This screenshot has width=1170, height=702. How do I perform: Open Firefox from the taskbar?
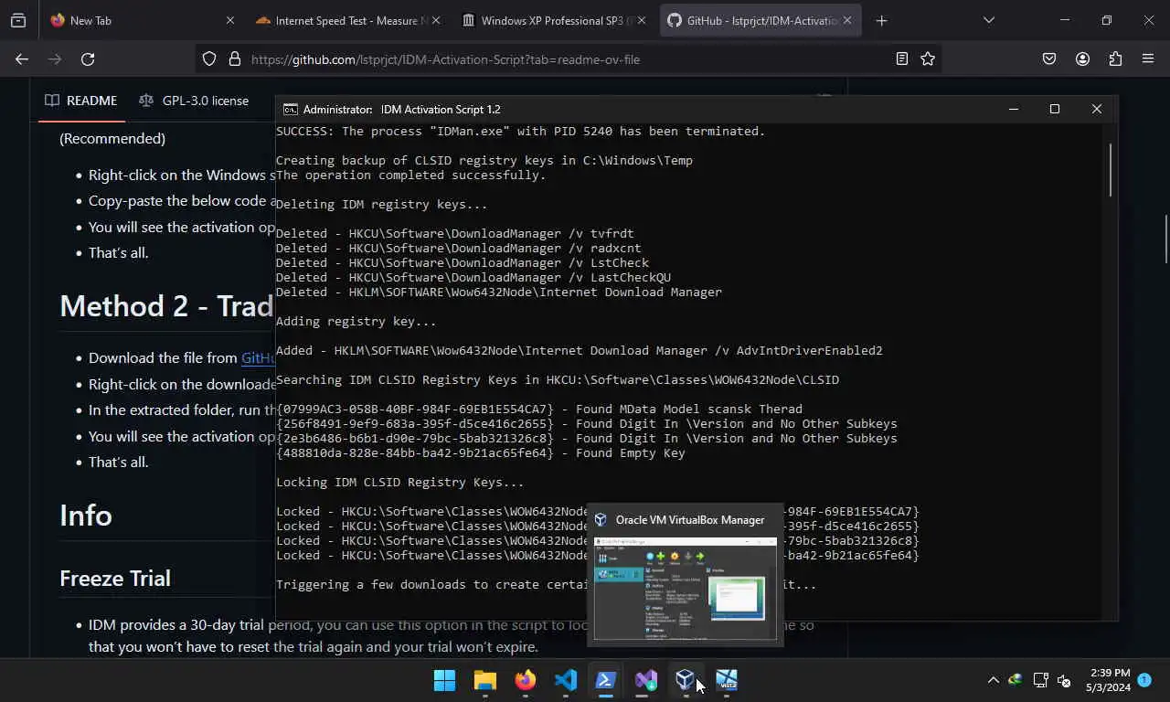coord(525,680)
